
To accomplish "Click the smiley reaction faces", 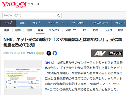I will (40, 53).
